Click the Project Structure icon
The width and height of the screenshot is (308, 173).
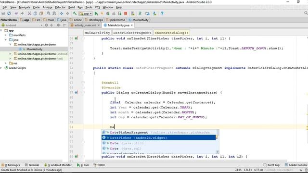click(147, 13)
